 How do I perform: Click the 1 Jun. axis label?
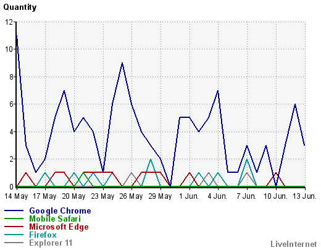pyautogui.click(x=189, y=196)
